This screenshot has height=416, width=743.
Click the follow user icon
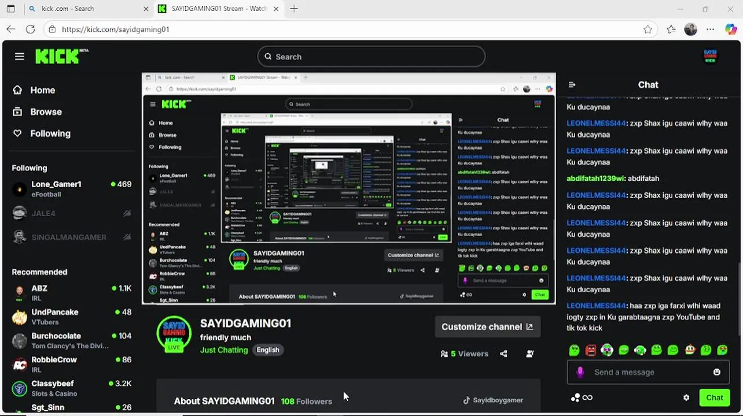point(530,354)
